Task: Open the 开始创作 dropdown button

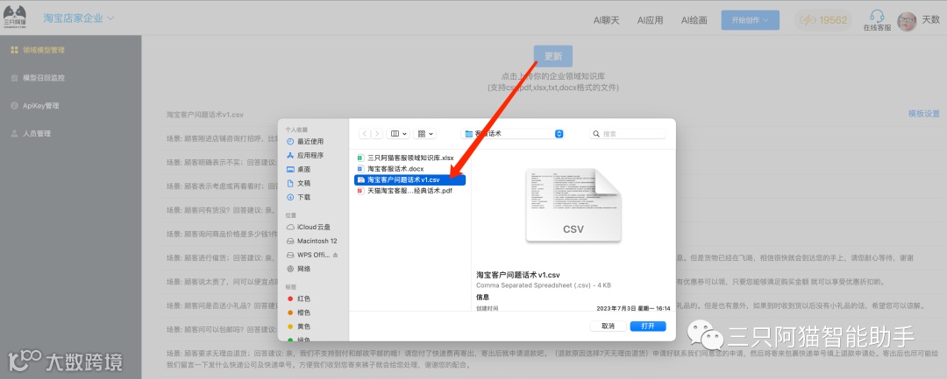Action: tap(750, 20)
